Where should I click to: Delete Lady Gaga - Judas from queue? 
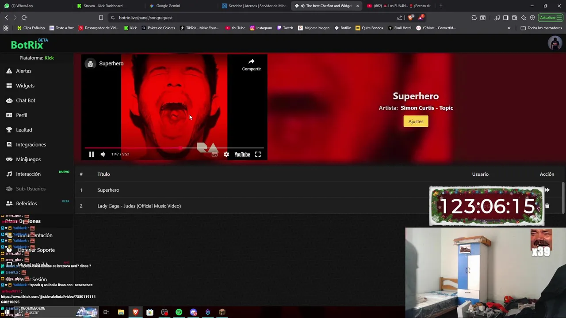coord(547,206)
